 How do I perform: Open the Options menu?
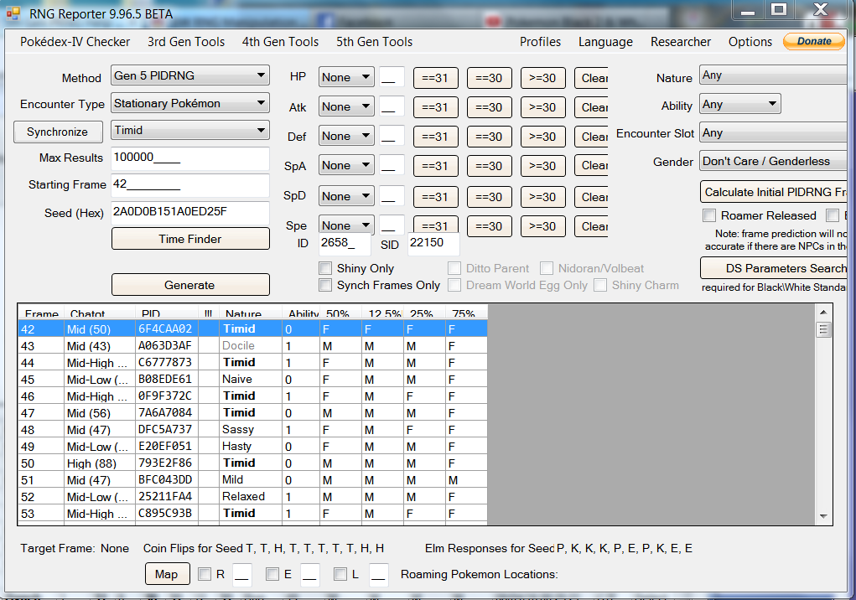point(750,42)
